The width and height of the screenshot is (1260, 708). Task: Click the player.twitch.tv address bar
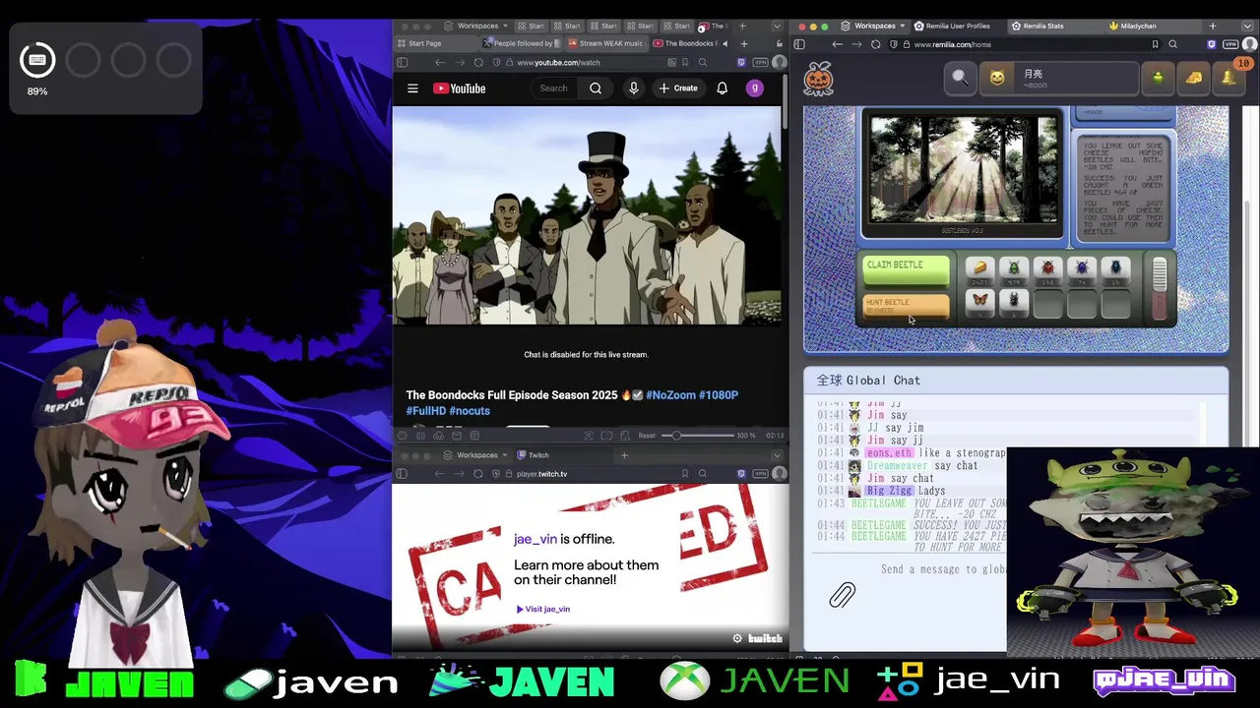(591, 474)
